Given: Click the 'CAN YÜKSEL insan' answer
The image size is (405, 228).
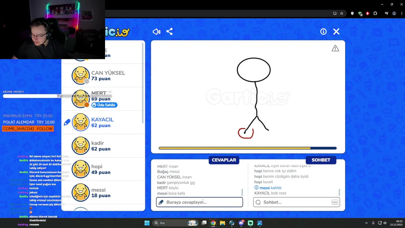Looking at the screenshot, I should coord(174,177).
